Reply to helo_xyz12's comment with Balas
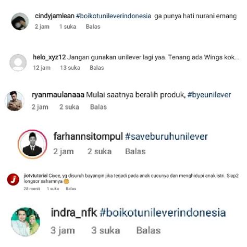The height and width of the screenshot is (247, 247). click(x=97, y=68)
